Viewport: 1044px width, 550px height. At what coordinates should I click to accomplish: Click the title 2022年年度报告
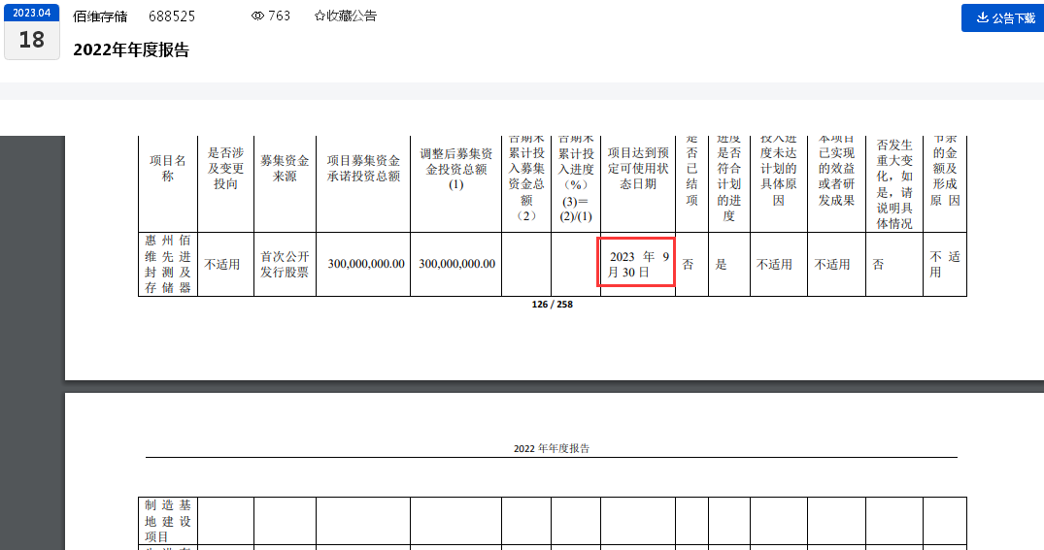pyautogui.click(x=131, y=49)
